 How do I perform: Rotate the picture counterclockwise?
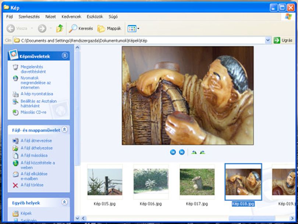pyautogui.click(x=202, y=152)
